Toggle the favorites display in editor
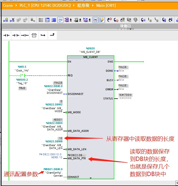 pyautogui.click(x=101, y=20)
